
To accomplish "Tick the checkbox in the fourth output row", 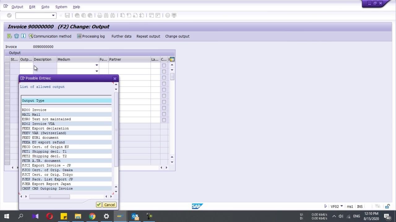I will tap(164, 84).
